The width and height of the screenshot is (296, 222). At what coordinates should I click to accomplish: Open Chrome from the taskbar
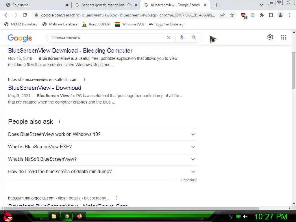[67, 216]
